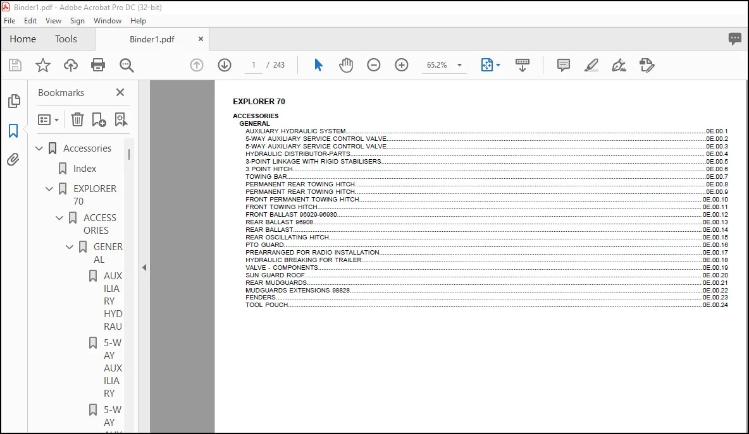Select the GENERAL bookmark label
Viewport: 749px width, 434px height.
tap(108, 253)
